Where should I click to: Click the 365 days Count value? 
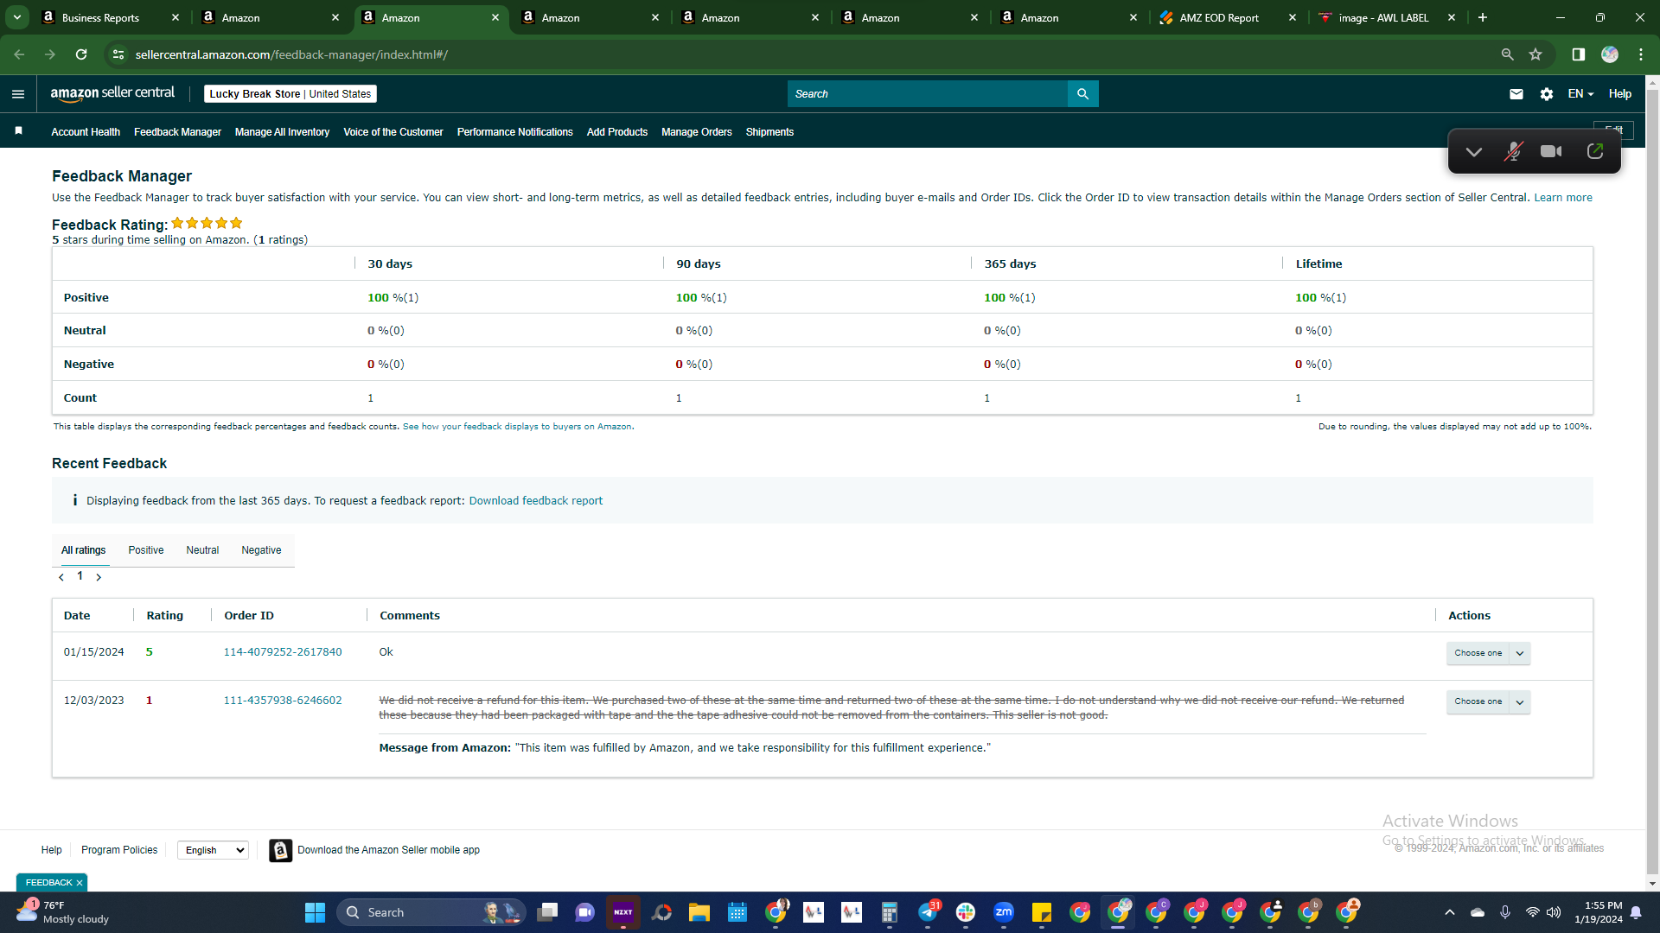(x=986, y=398)
